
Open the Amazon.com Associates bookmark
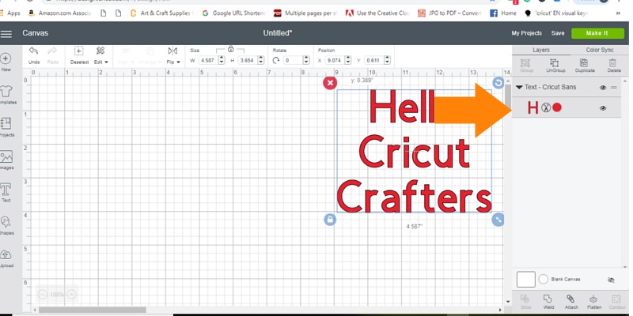click(x=60, y=13)
